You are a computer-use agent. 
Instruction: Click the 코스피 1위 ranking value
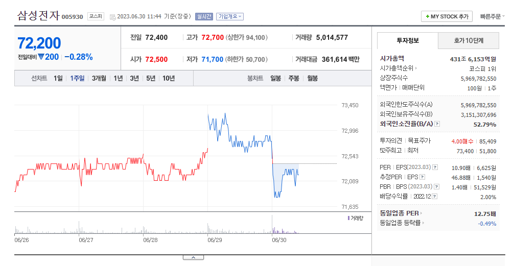(482, 69)
